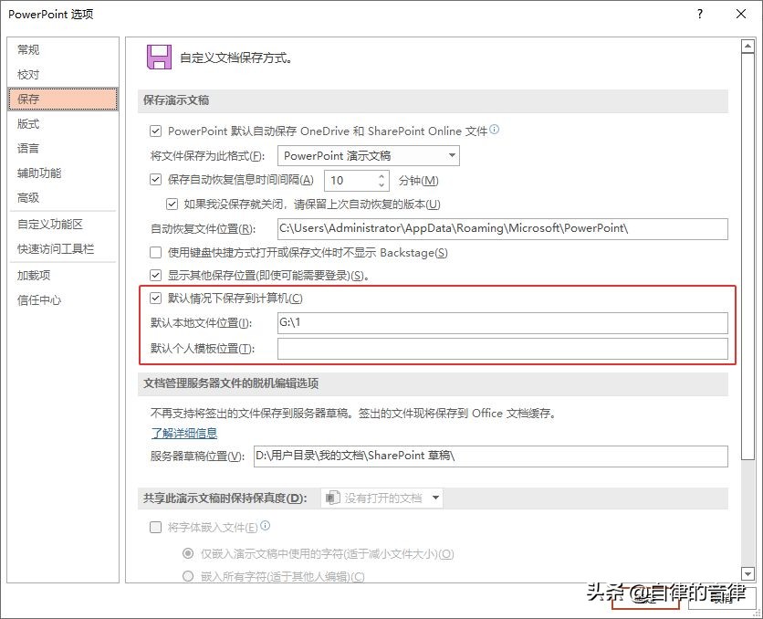Click the empty 默认个人模板位置 field

(x=503, y=349)
